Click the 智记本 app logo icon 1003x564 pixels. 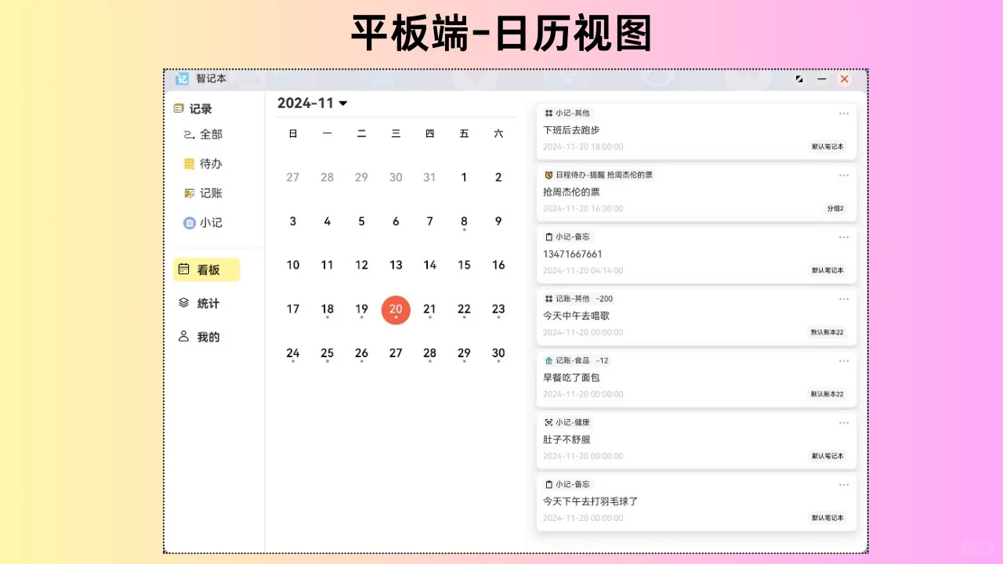[182, 78]
